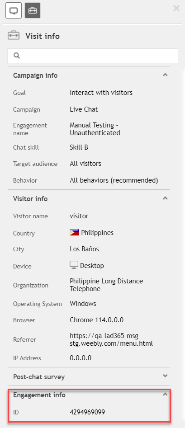
Task: Collapse the Visitor info section chevron
Action: (x=165, y=198)
